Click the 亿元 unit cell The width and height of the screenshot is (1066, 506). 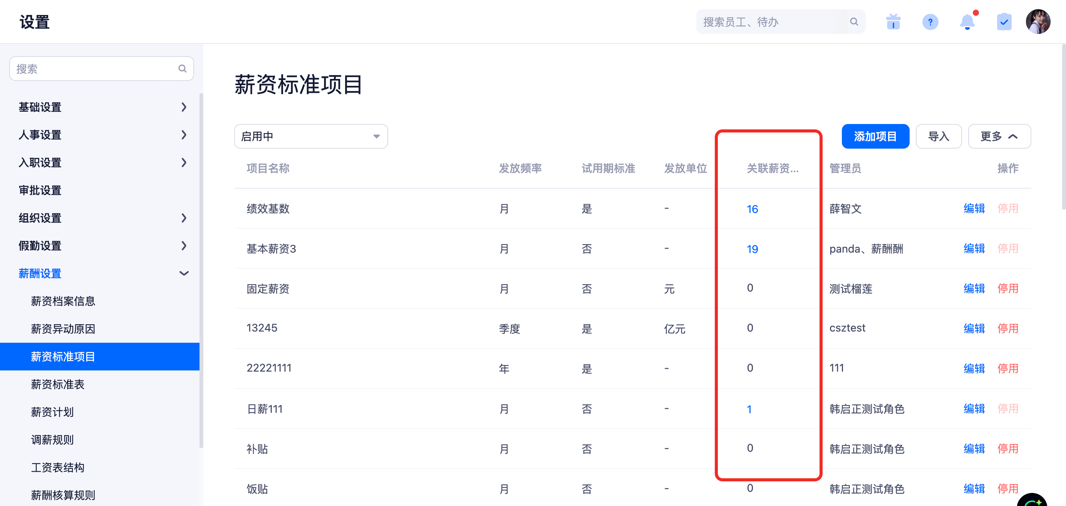tap(674, 329)
